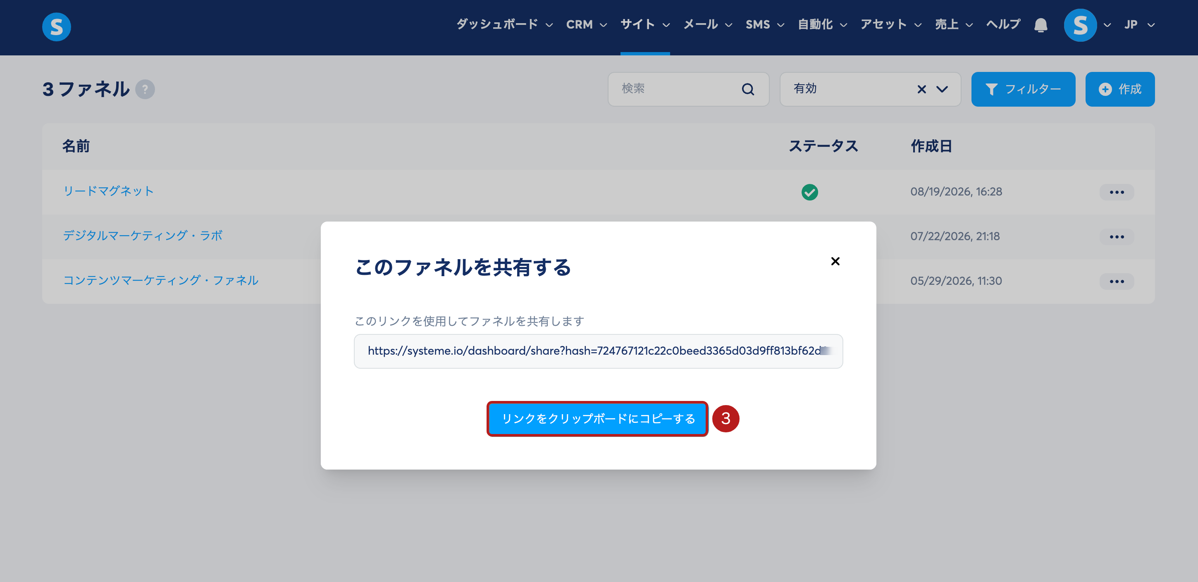Expand the 有効 status dropdown
The height and width of the screenshot is (582, 1198).
[942, 89]
